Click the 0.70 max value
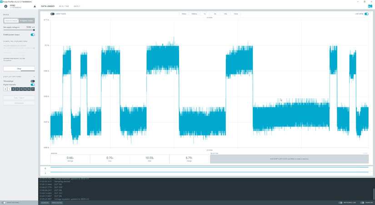 (110, 158)
